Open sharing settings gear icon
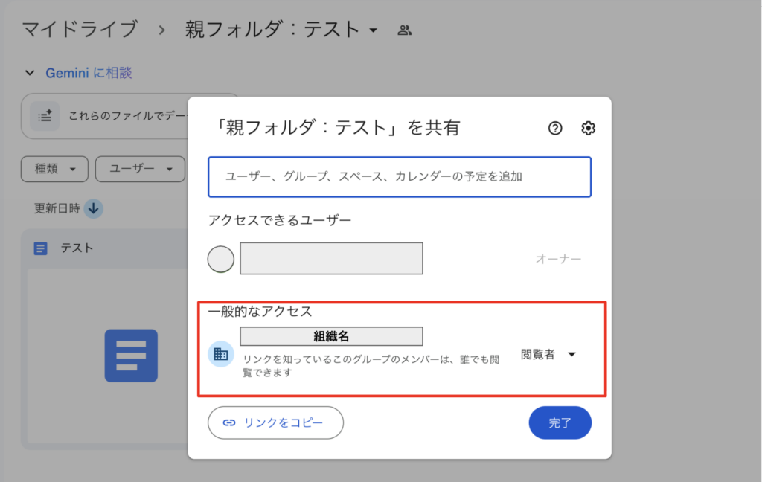 click(x=588, y=129)
